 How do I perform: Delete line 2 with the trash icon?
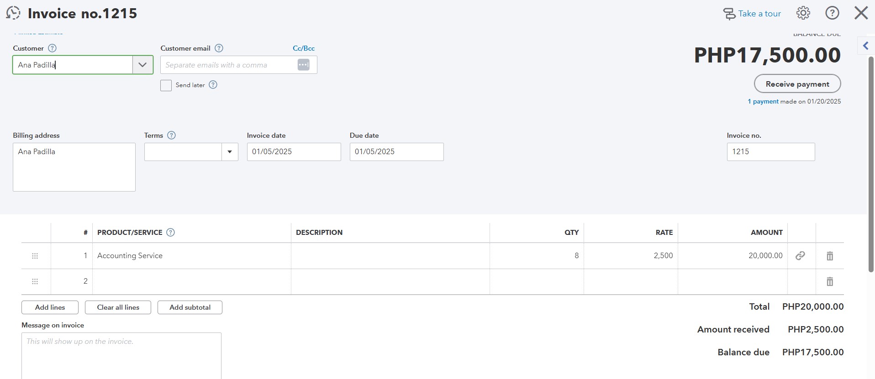pos(830,281)
